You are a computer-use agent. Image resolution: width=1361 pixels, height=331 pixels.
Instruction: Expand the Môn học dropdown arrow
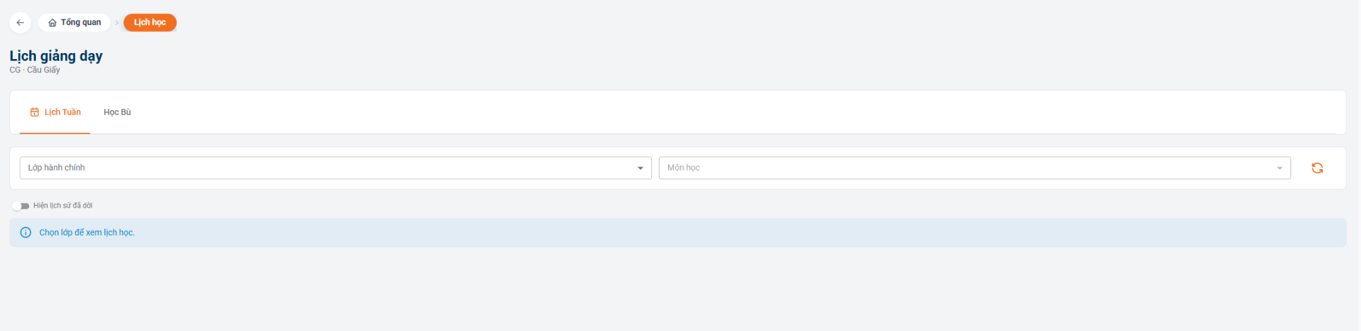pos(1279,168)
